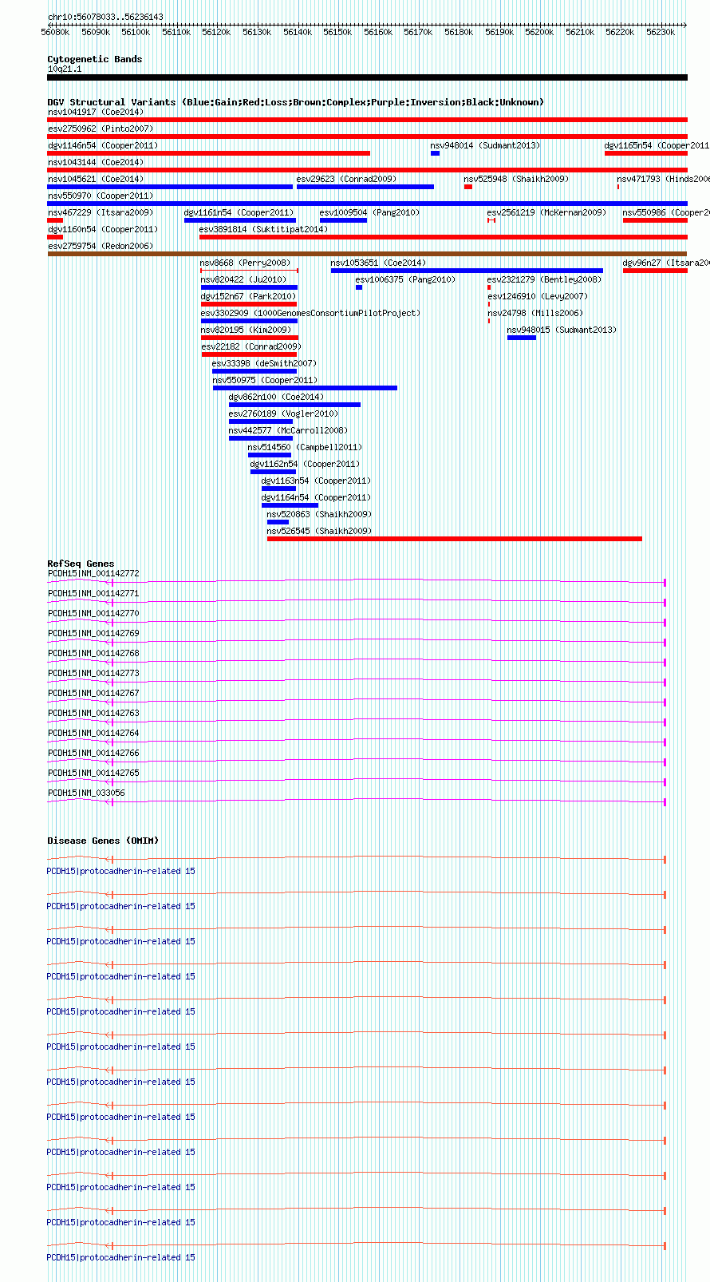710x1282 pixels.
Task: Select PCDH15|NM_001142763 transcript
Action: click(x=93, y=713)
